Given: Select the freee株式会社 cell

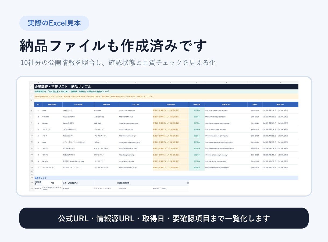Looking at the screenshot, I should [x=78, y=110].
